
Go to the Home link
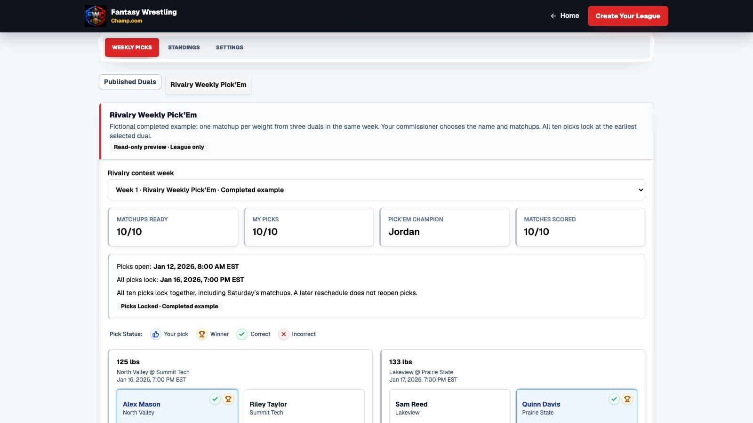pyautogui.click(x=565, y=16)
